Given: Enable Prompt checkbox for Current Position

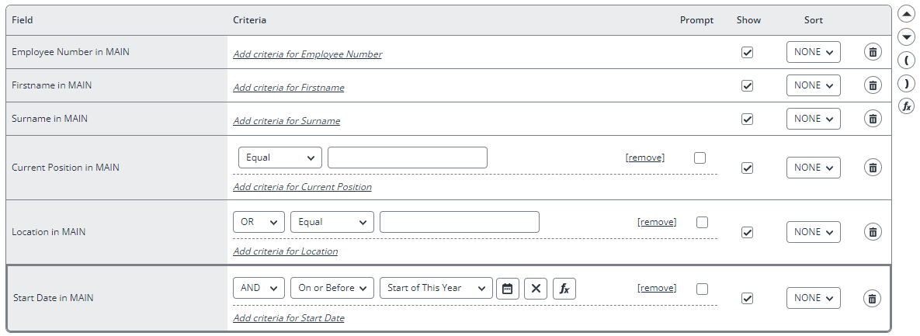Looking at the screenshot, I should tap(700, 158).
